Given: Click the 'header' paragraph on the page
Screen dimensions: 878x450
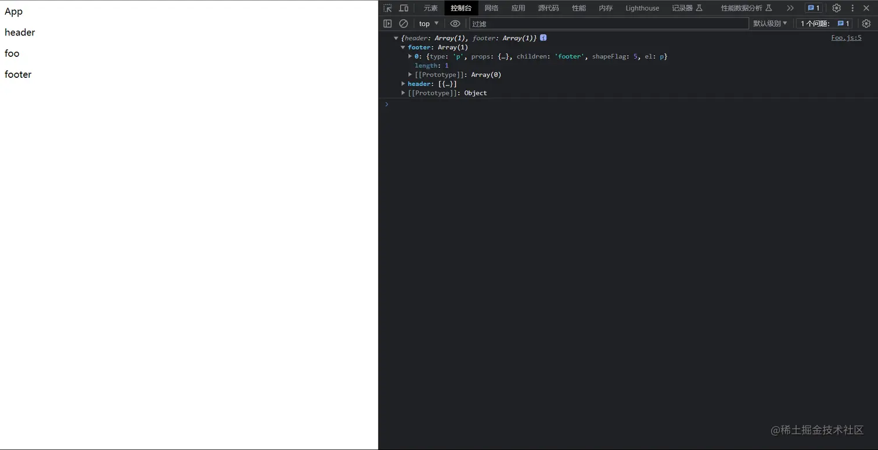Looking at the screenshot, I should coord(20,33).
